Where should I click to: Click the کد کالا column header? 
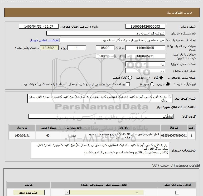point(174,128)
